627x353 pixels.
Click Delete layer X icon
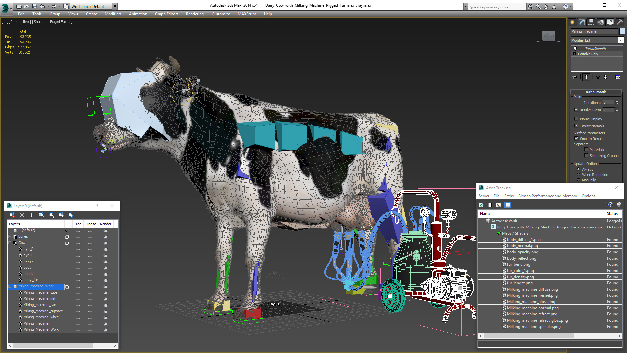[x=22, y=215]
